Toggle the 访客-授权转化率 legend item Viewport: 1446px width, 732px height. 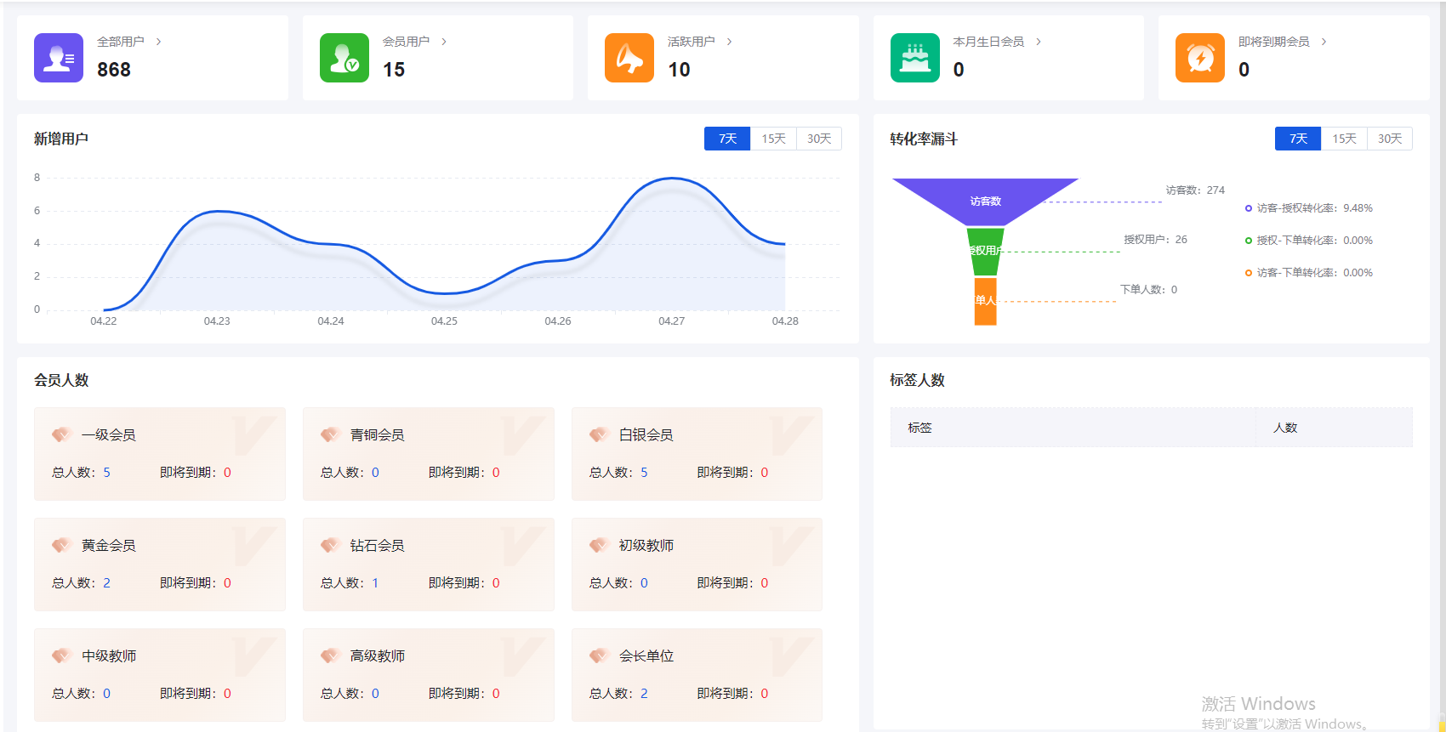1308,208
